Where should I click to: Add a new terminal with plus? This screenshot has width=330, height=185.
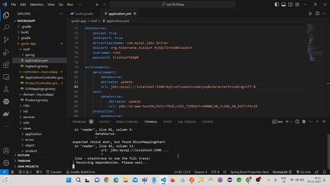[x=287, y=122]
